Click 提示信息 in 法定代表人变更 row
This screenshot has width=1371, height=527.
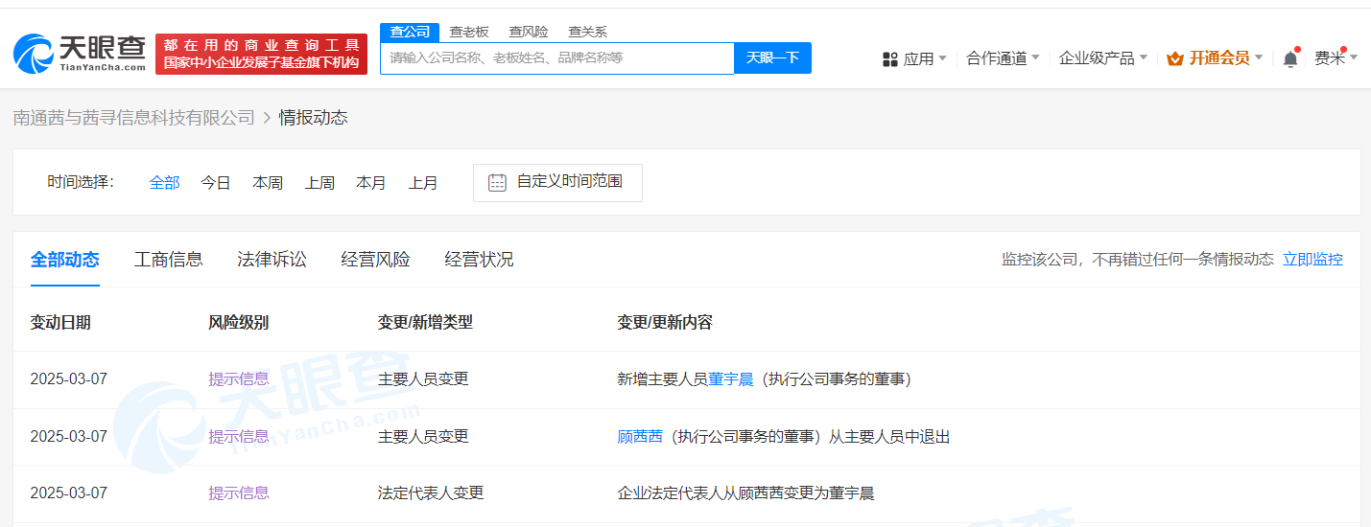click(239, 493)
